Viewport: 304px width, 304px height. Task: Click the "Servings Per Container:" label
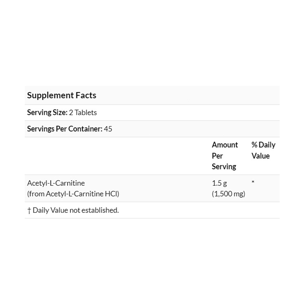(x=64, y=129)
